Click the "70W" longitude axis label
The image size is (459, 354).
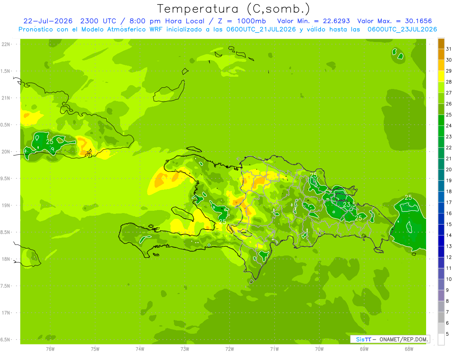point(319,349)
